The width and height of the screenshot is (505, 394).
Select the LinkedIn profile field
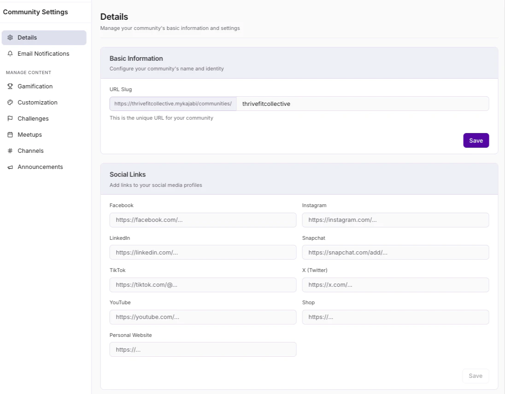[203, 252]
